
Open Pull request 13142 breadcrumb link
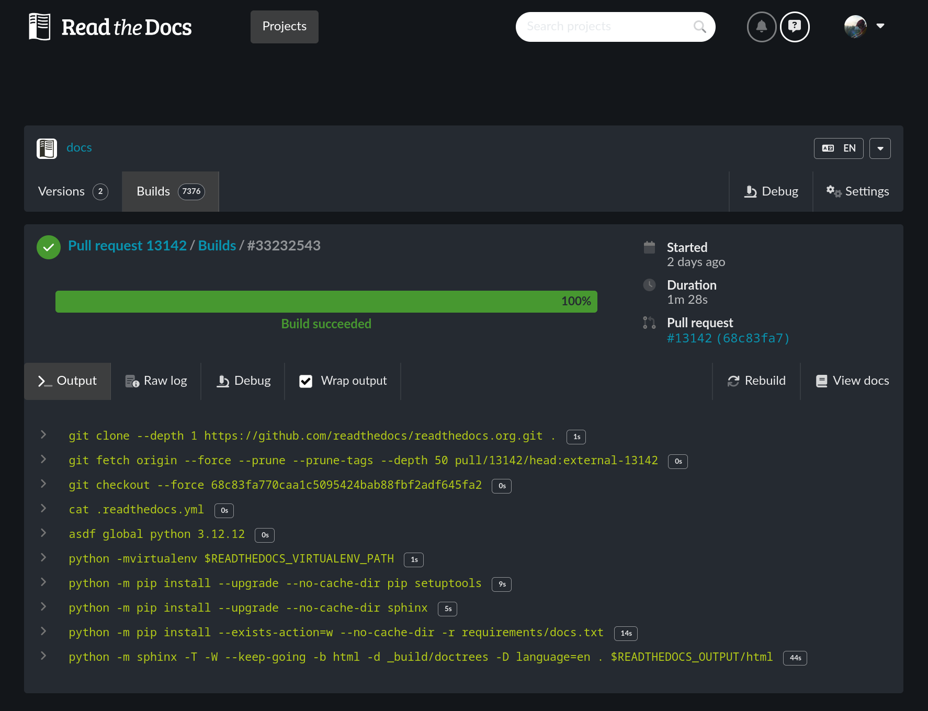point(127,246)
